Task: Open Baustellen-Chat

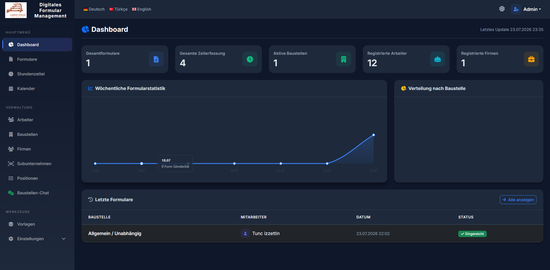Action: coord(37,193)
